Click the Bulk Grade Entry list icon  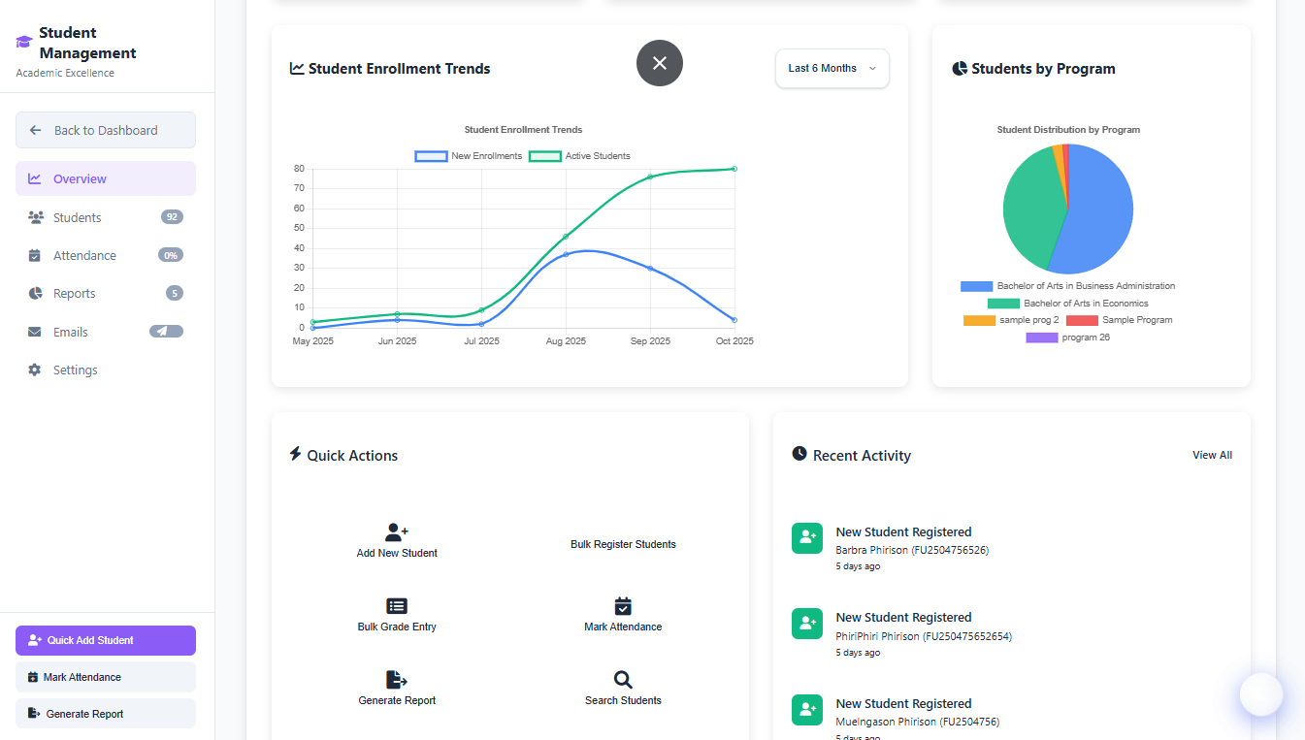pos(397,606)
